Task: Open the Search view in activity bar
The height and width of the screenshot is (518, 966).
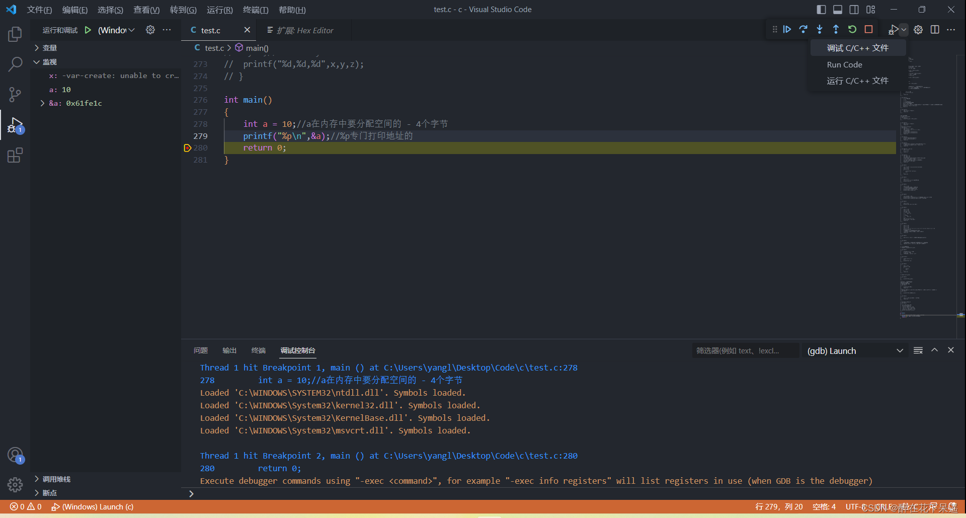Action: [15, 64]
